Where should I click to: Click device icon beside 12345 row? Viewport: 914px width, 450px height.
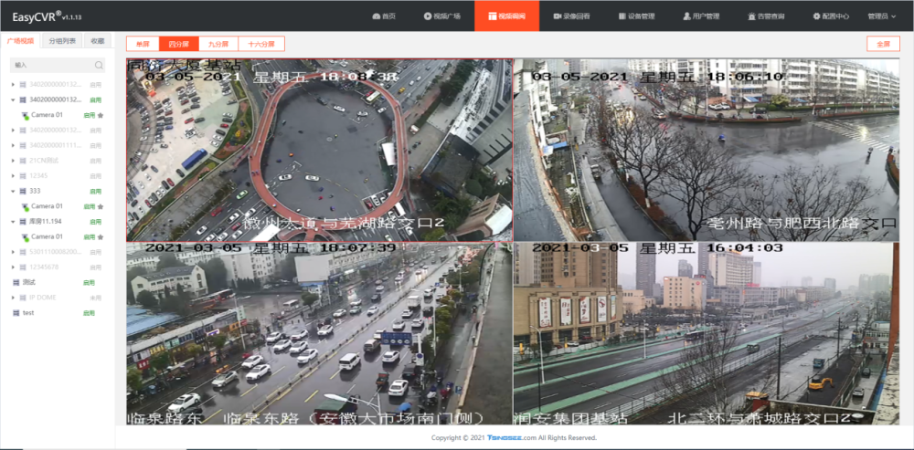(x=23, y=176)
